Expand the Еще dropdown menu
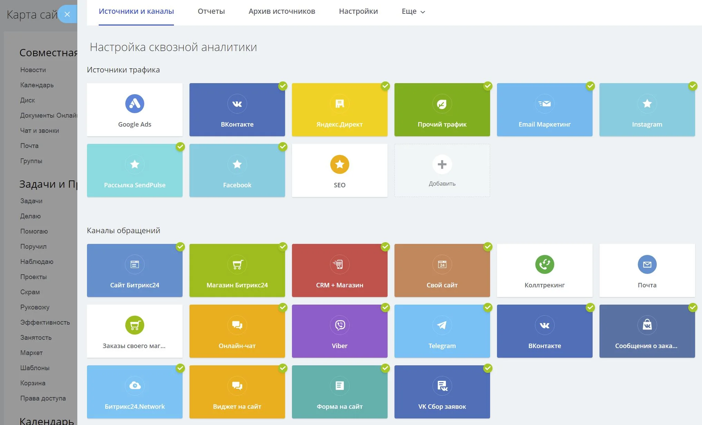Image resolution: width=702 pixels, height=425 pixels. [413, 11]
